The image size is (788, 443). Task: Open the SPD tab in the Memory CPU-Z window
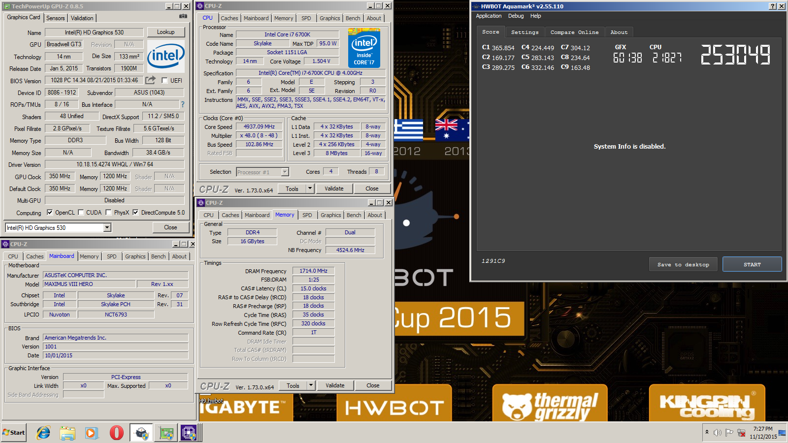click(x=307, y=215)
